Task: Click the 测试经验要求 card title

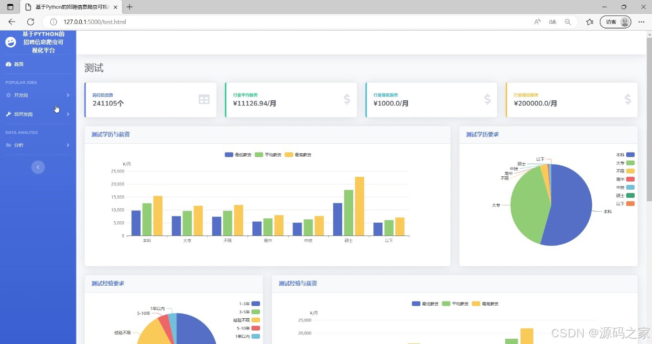Action: pos(108,283)
